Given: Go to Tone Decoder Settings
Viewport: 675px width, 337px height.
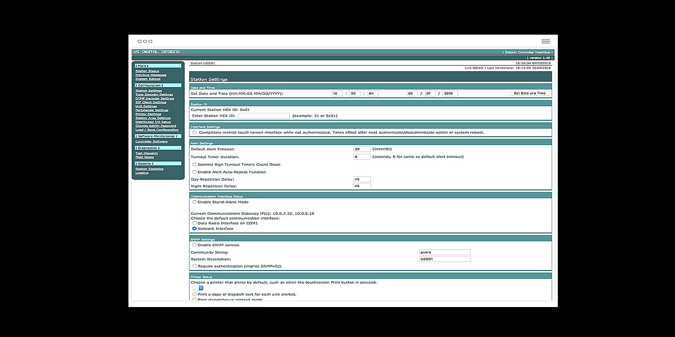Looking at the screenshot, I should tap(154, 95).
